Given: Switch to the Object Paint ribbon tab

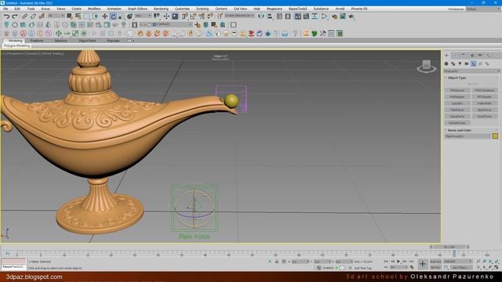Looking at the screenshot, I should pos(87,41).
